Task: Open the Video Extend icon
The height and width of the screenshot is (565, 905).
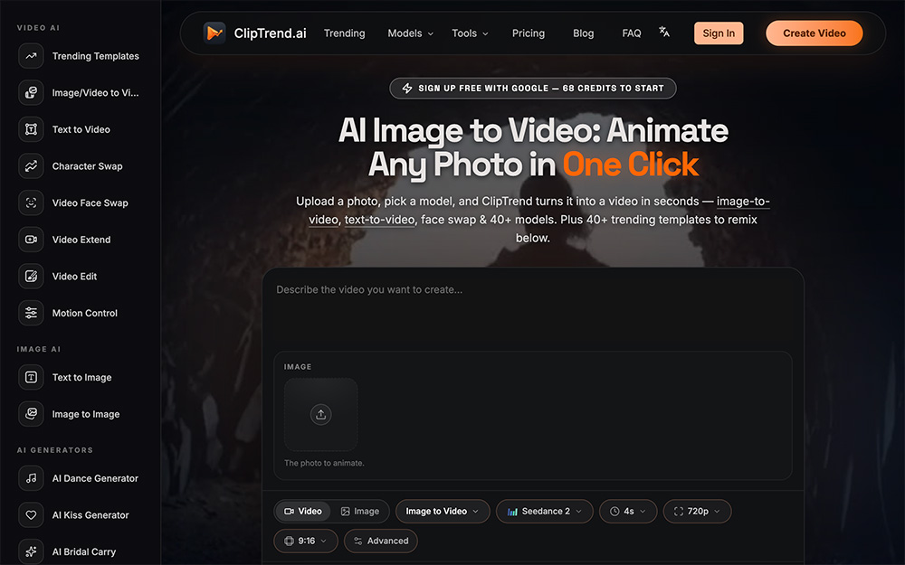Action: point(31,240)
